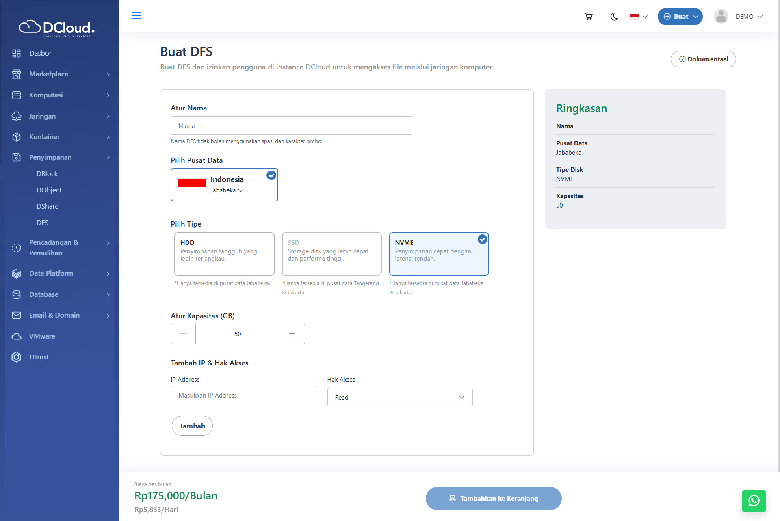Select the HDD disk type
The image size is (780, 521).
224,254
